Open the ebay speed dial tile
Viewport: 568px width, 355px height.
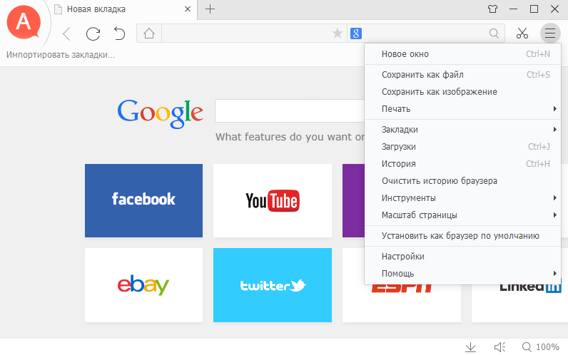click(x=144, y=285)
